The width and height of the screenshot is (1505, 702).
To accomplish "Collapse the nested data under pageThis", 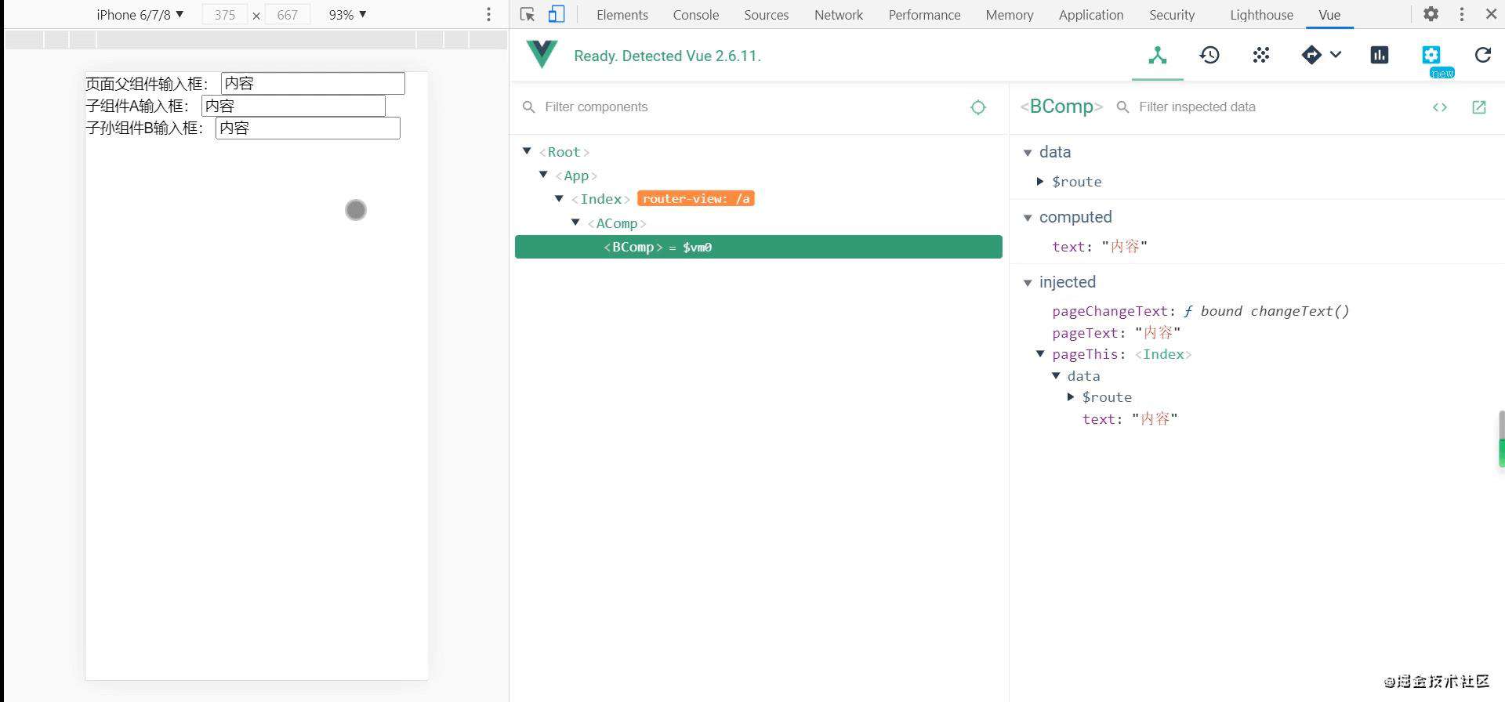I will [x=1056, y=375].
